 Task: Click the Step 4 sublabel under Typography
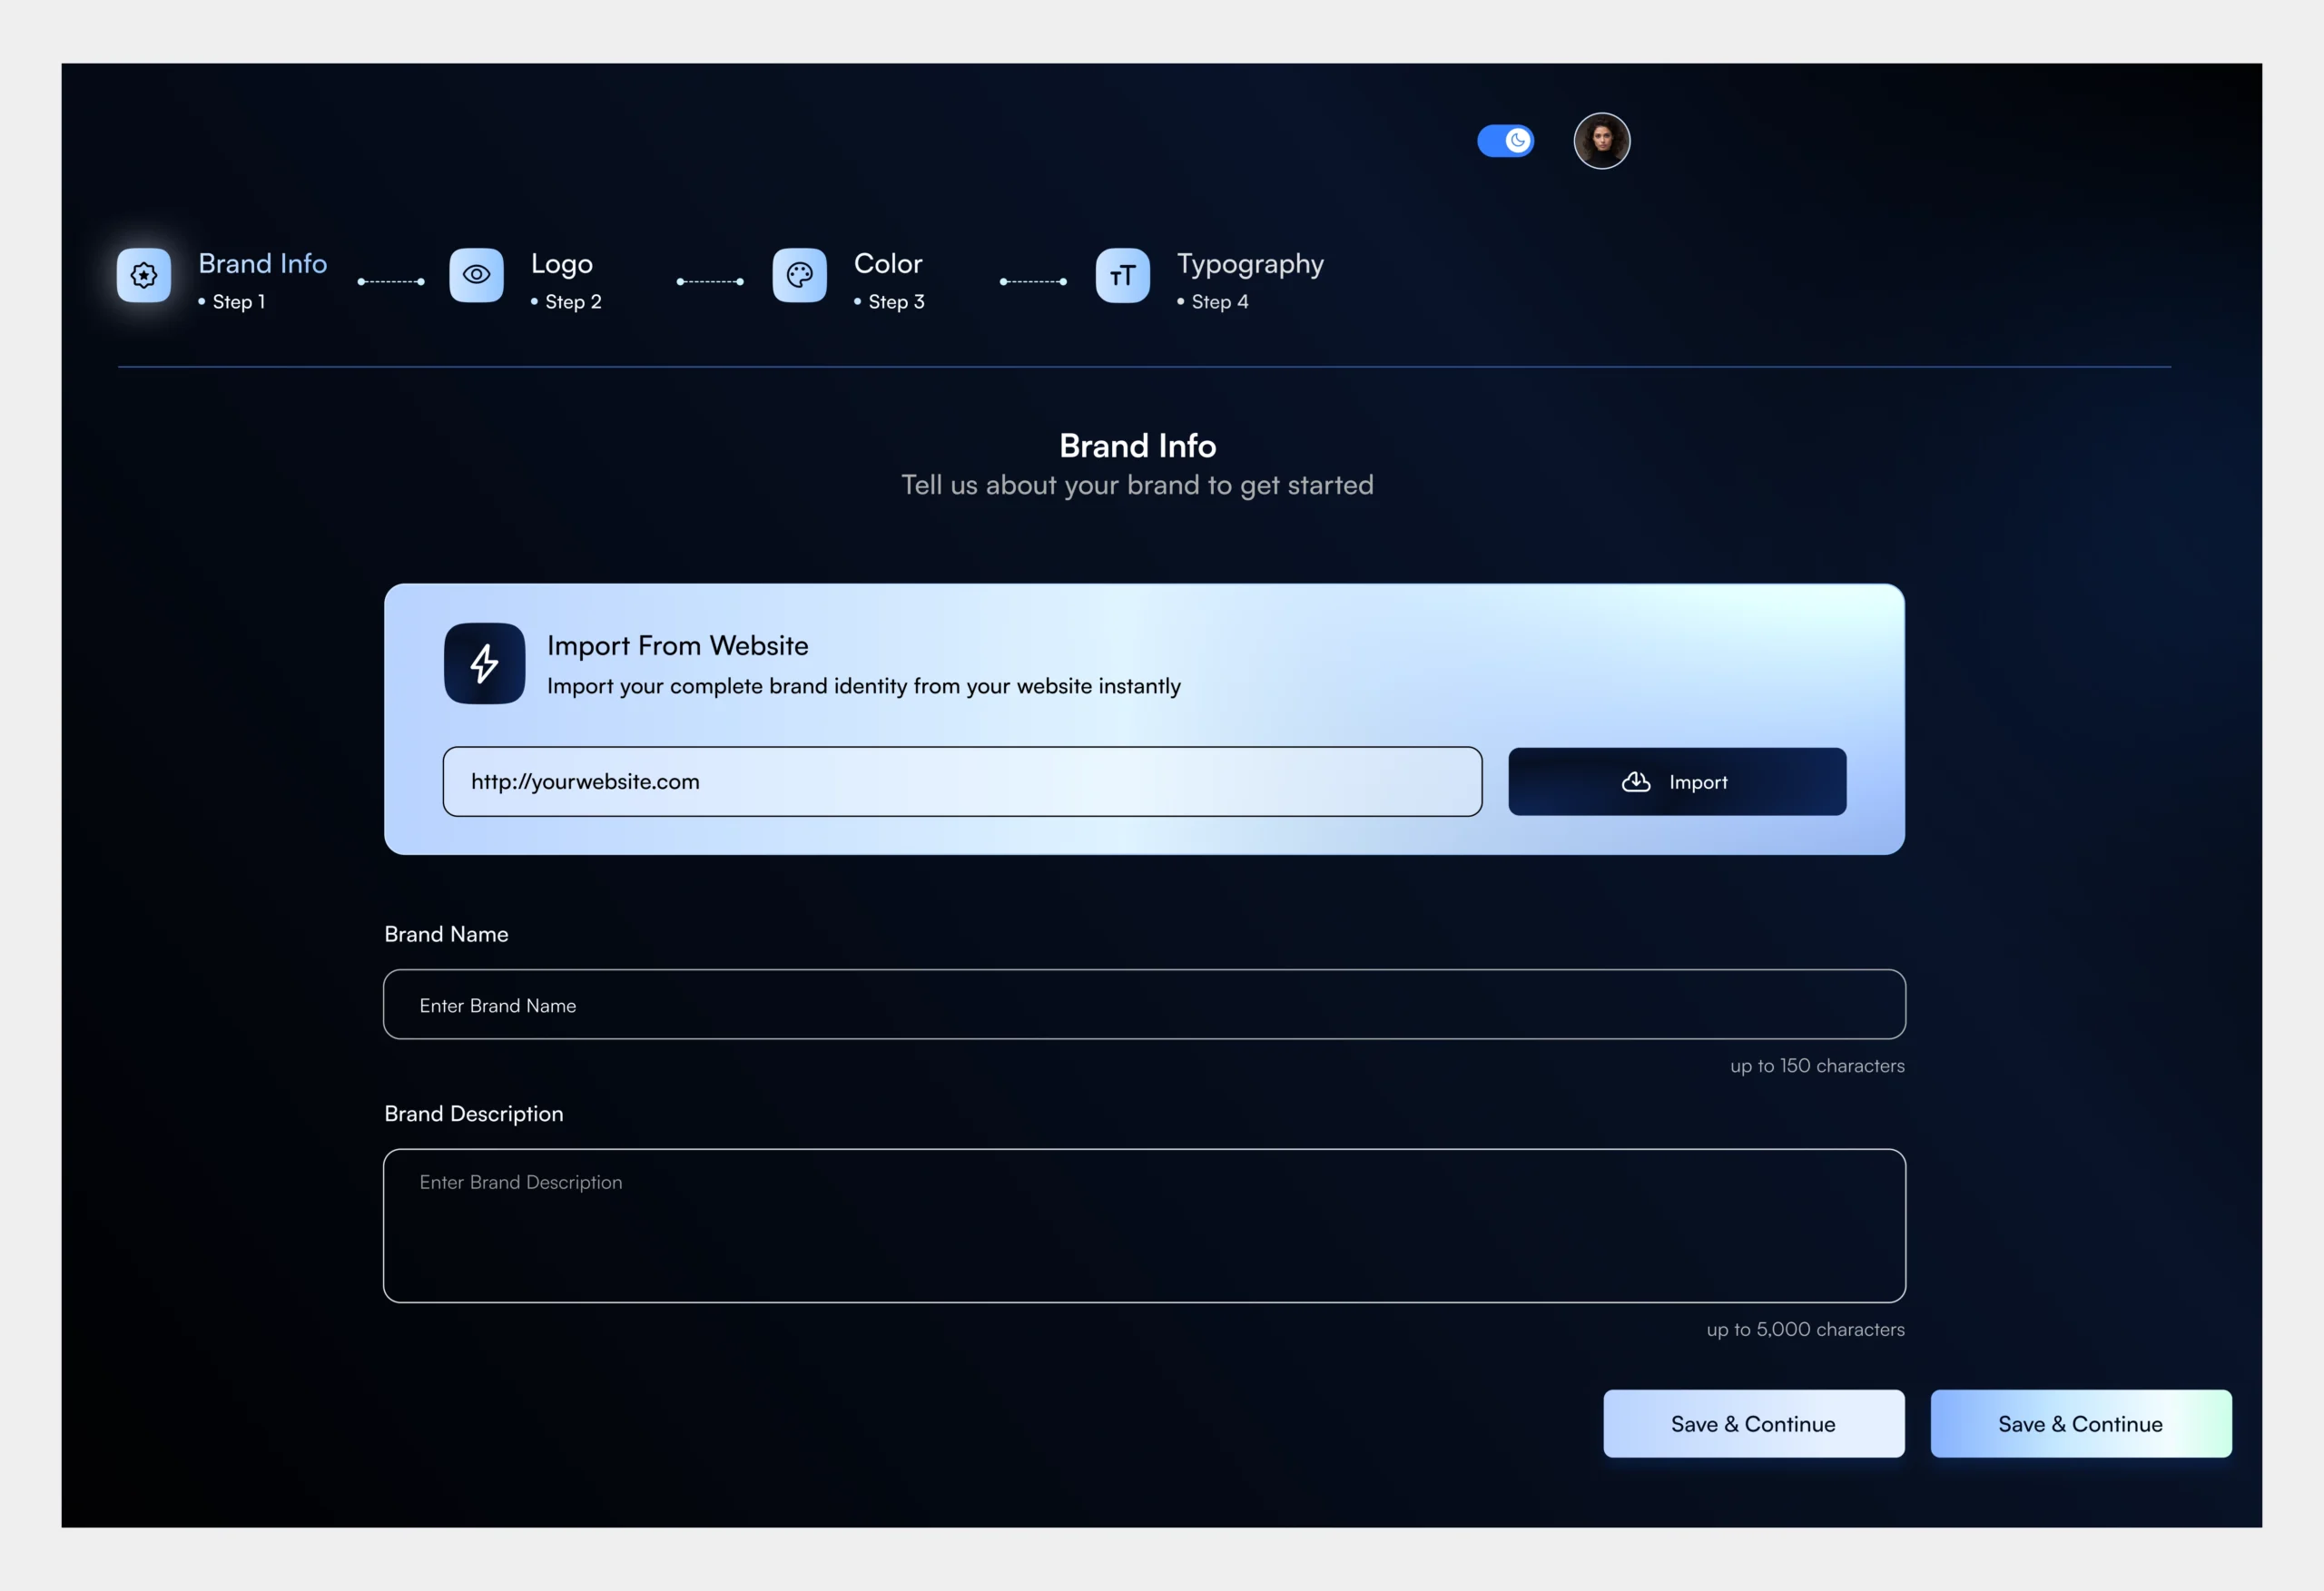click(x=1219, y=302)
